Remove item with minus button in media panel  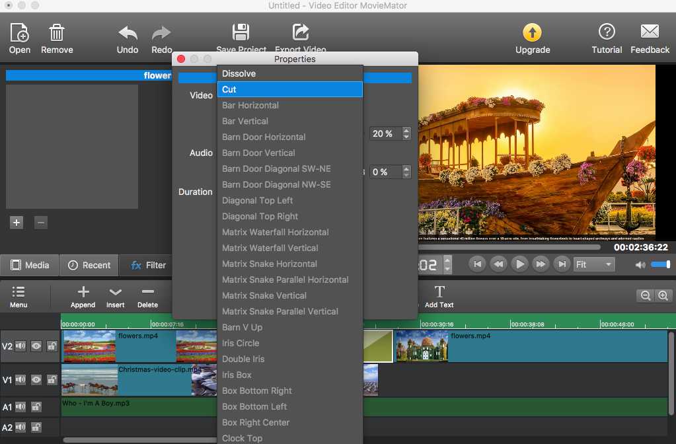[40, 223]
